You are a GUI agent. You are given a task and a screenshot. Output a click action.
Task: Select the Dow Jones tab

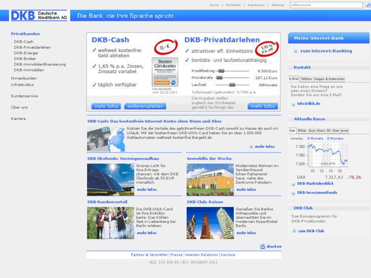340,131
